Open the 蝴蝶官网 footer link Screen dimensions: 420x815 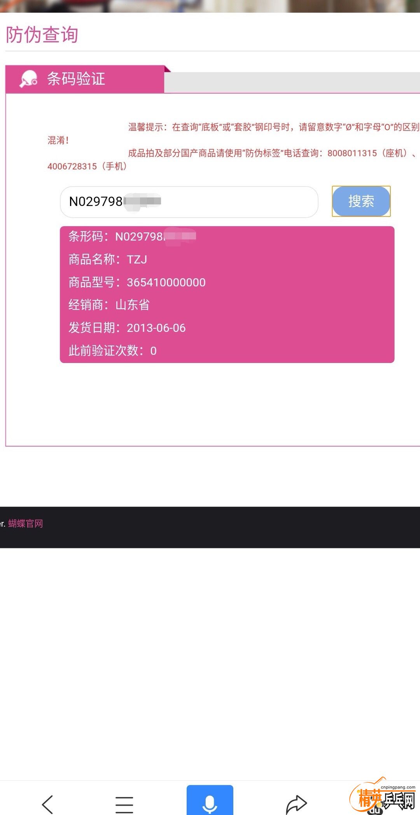(x=26, y=524)
